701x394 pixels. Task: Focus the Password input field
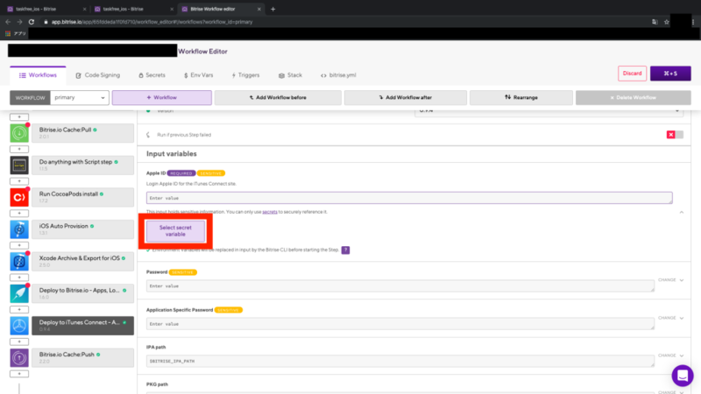tap(400, 286)
